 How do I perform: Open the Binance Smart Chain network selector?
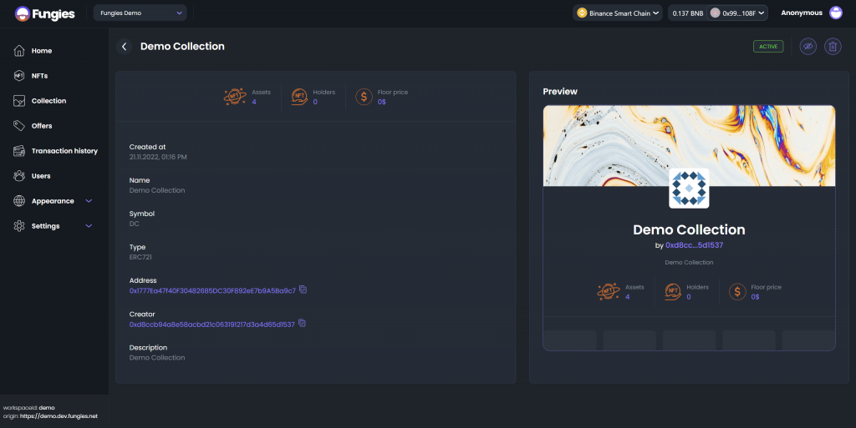pos(618,13)
